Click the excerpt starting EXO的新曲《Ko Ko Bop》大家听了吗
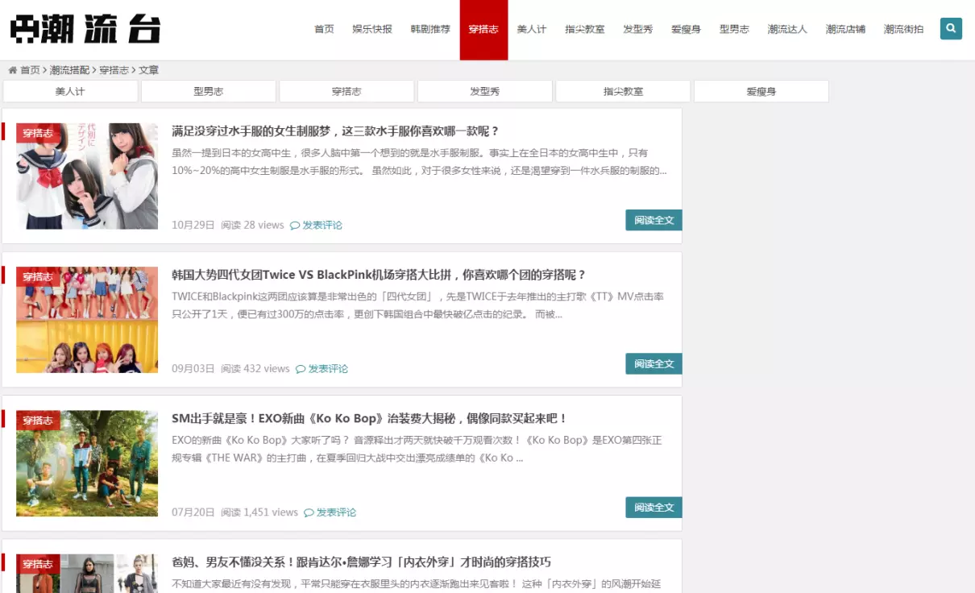 pos(417,449)
